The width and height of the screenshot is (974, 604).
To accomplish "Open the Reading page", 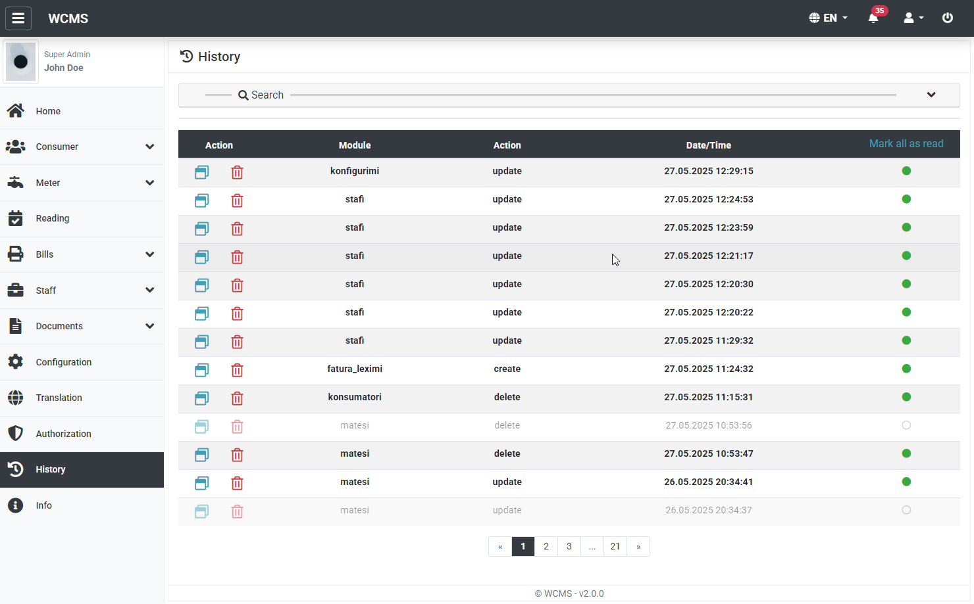I will coord(82,218).
